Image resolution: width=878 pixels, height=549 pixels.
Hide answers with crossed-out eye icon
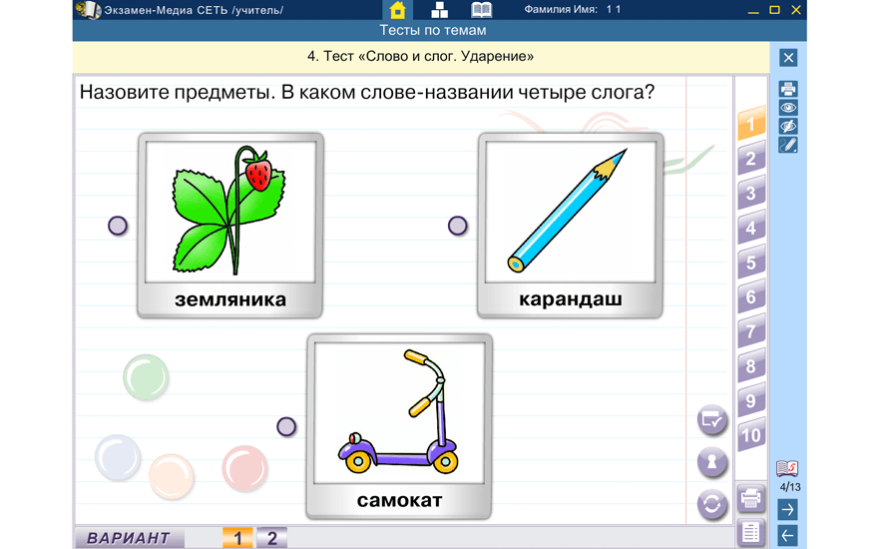pos(788,126)
